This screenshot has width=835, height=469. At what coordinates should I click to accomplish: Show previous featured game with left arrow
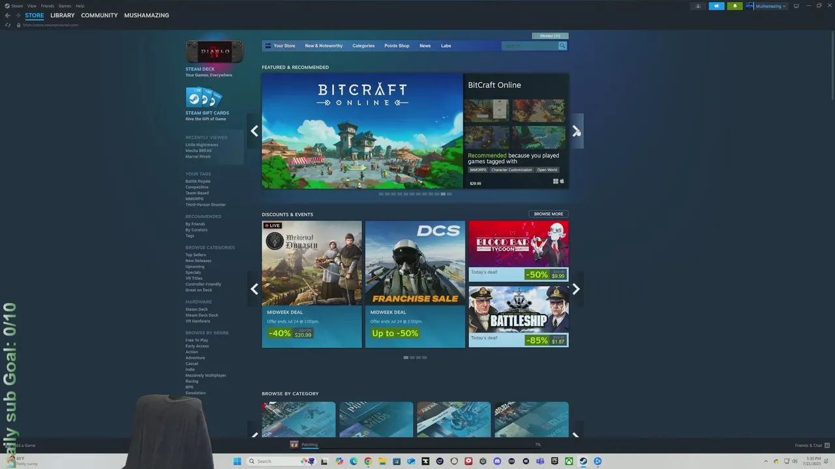coord(254,131)
